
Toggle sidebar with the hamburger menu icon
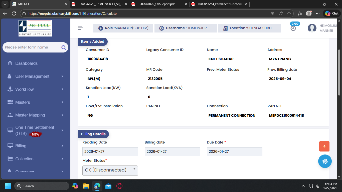point(81,28)
